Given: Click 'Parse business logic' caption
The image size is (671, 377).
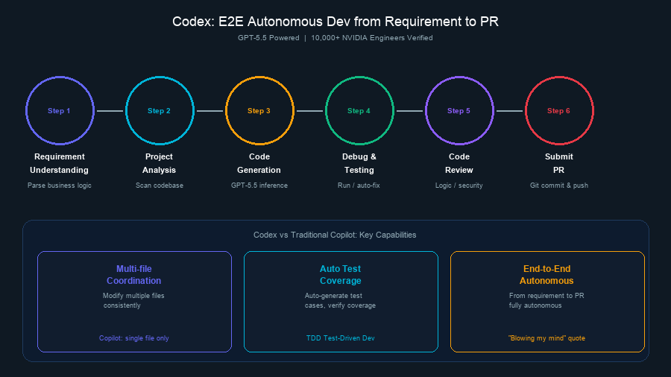Looking at the screenshot, I should point(60,185).
